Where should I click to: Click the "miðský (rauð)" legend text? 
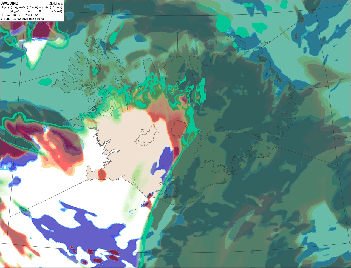click(x=29, y=8)
